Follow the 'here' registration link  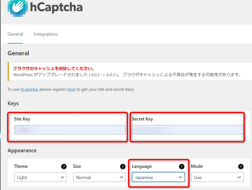point(71,89)
